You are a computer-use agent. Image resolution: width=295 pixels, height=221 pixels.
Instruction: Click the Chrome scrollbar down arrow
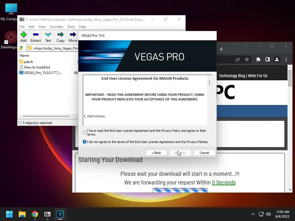290,190
